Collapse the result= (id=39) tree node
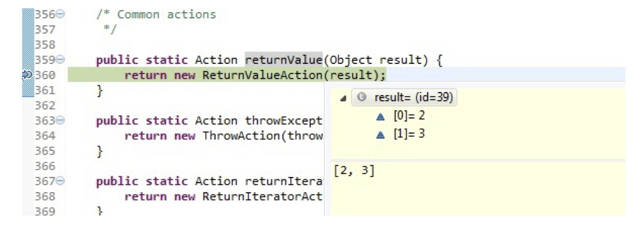Image resolution: width=642 pixels, height=232 pixels. click(343, 98)
